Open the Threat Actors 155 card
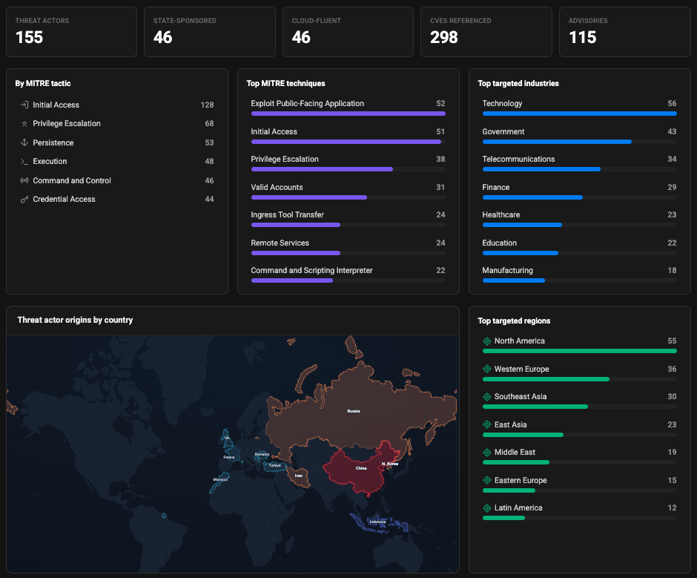697x578 pixels. coord(72,32)
